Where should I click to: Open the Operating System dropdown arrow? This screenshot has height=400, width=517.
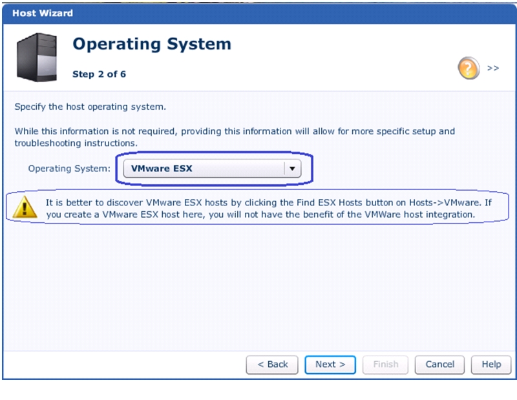pyautogui.click(x=292, y=169)
